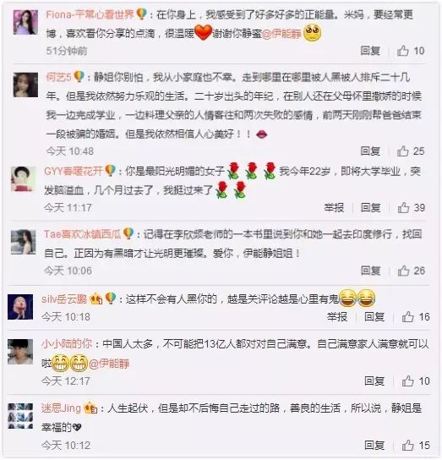Open username link 迷思Jing
This screenshot has width=442, height=460.
point(61,408)
